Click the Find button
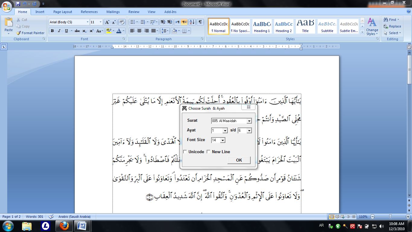This screenshot has width=412, height=232. point(391,20)
